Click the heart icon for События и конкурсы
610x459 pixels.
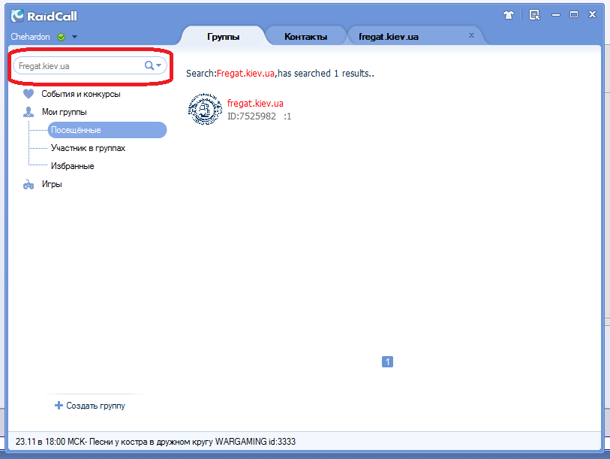pyautogui.click(x=29, y=94)
